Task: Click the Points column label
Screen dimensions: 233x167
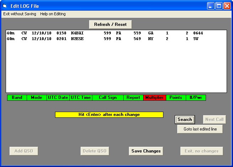Action: pyautogui.click(x=176, y=98)
